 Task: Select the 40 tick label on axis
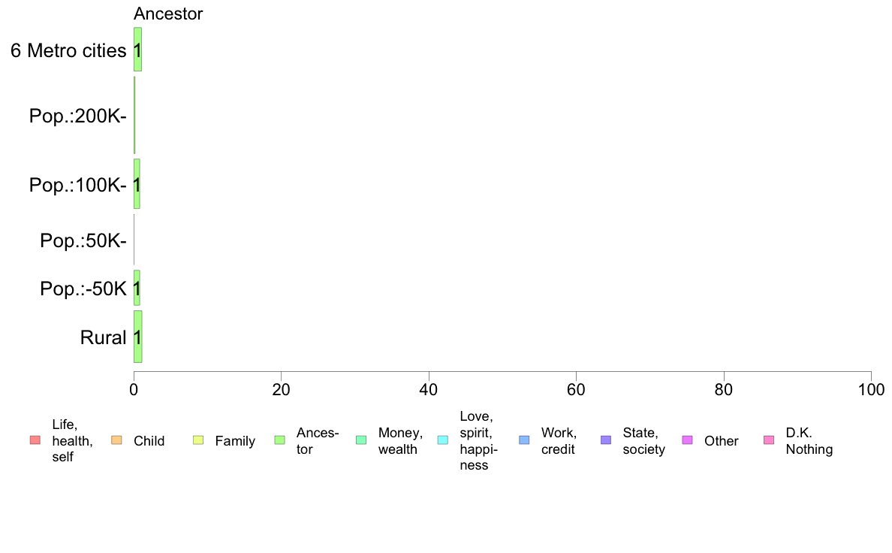[429, 389]
